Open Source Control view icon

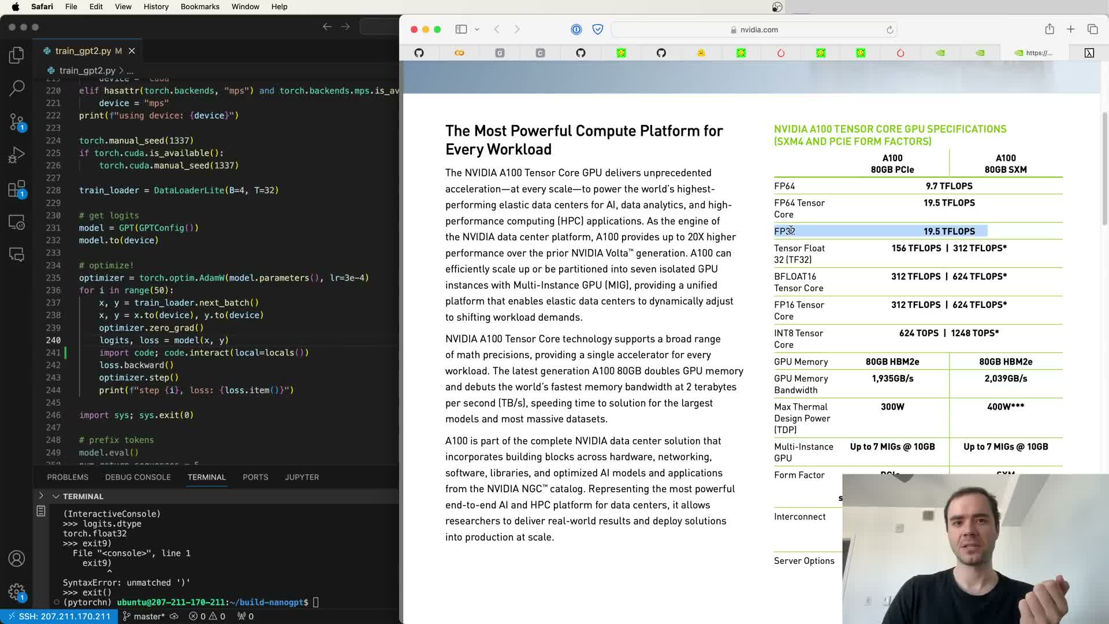(17, 122)
